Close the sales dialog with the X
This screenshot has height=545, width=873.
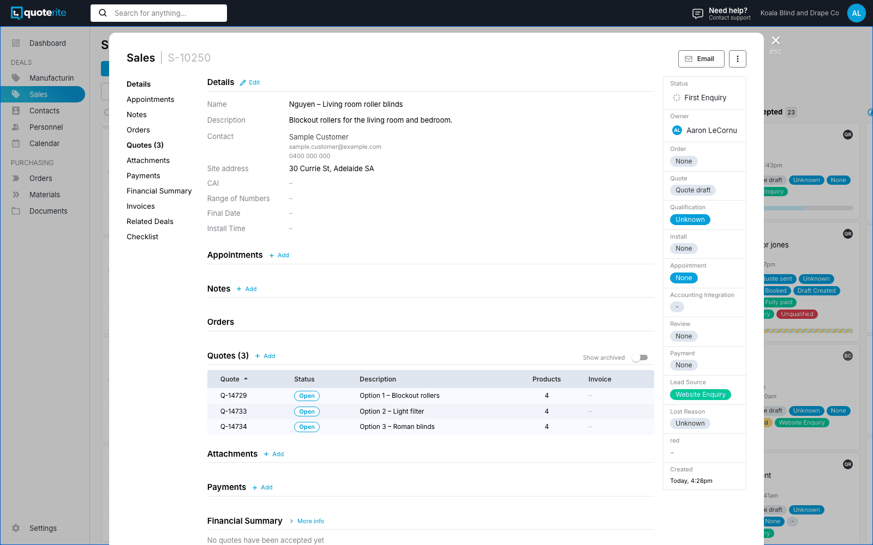[776, 40]
